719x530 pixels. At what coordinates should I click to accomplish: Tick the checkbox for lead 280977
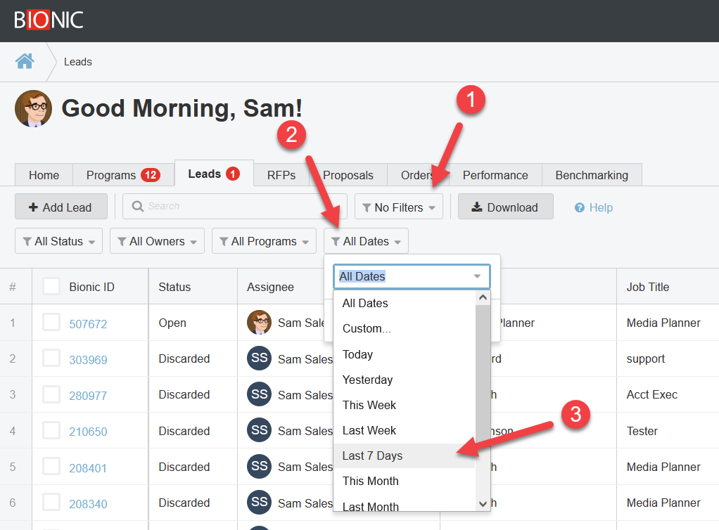point(51,394)
